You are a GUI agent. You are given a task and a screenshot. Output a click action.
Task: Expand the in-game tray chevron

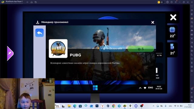pyautogui.click(x=140, y=88)
